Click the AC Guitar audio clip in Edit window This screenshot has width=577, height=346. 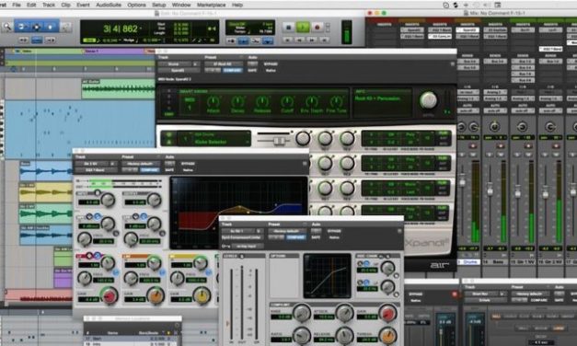point(118,88)
